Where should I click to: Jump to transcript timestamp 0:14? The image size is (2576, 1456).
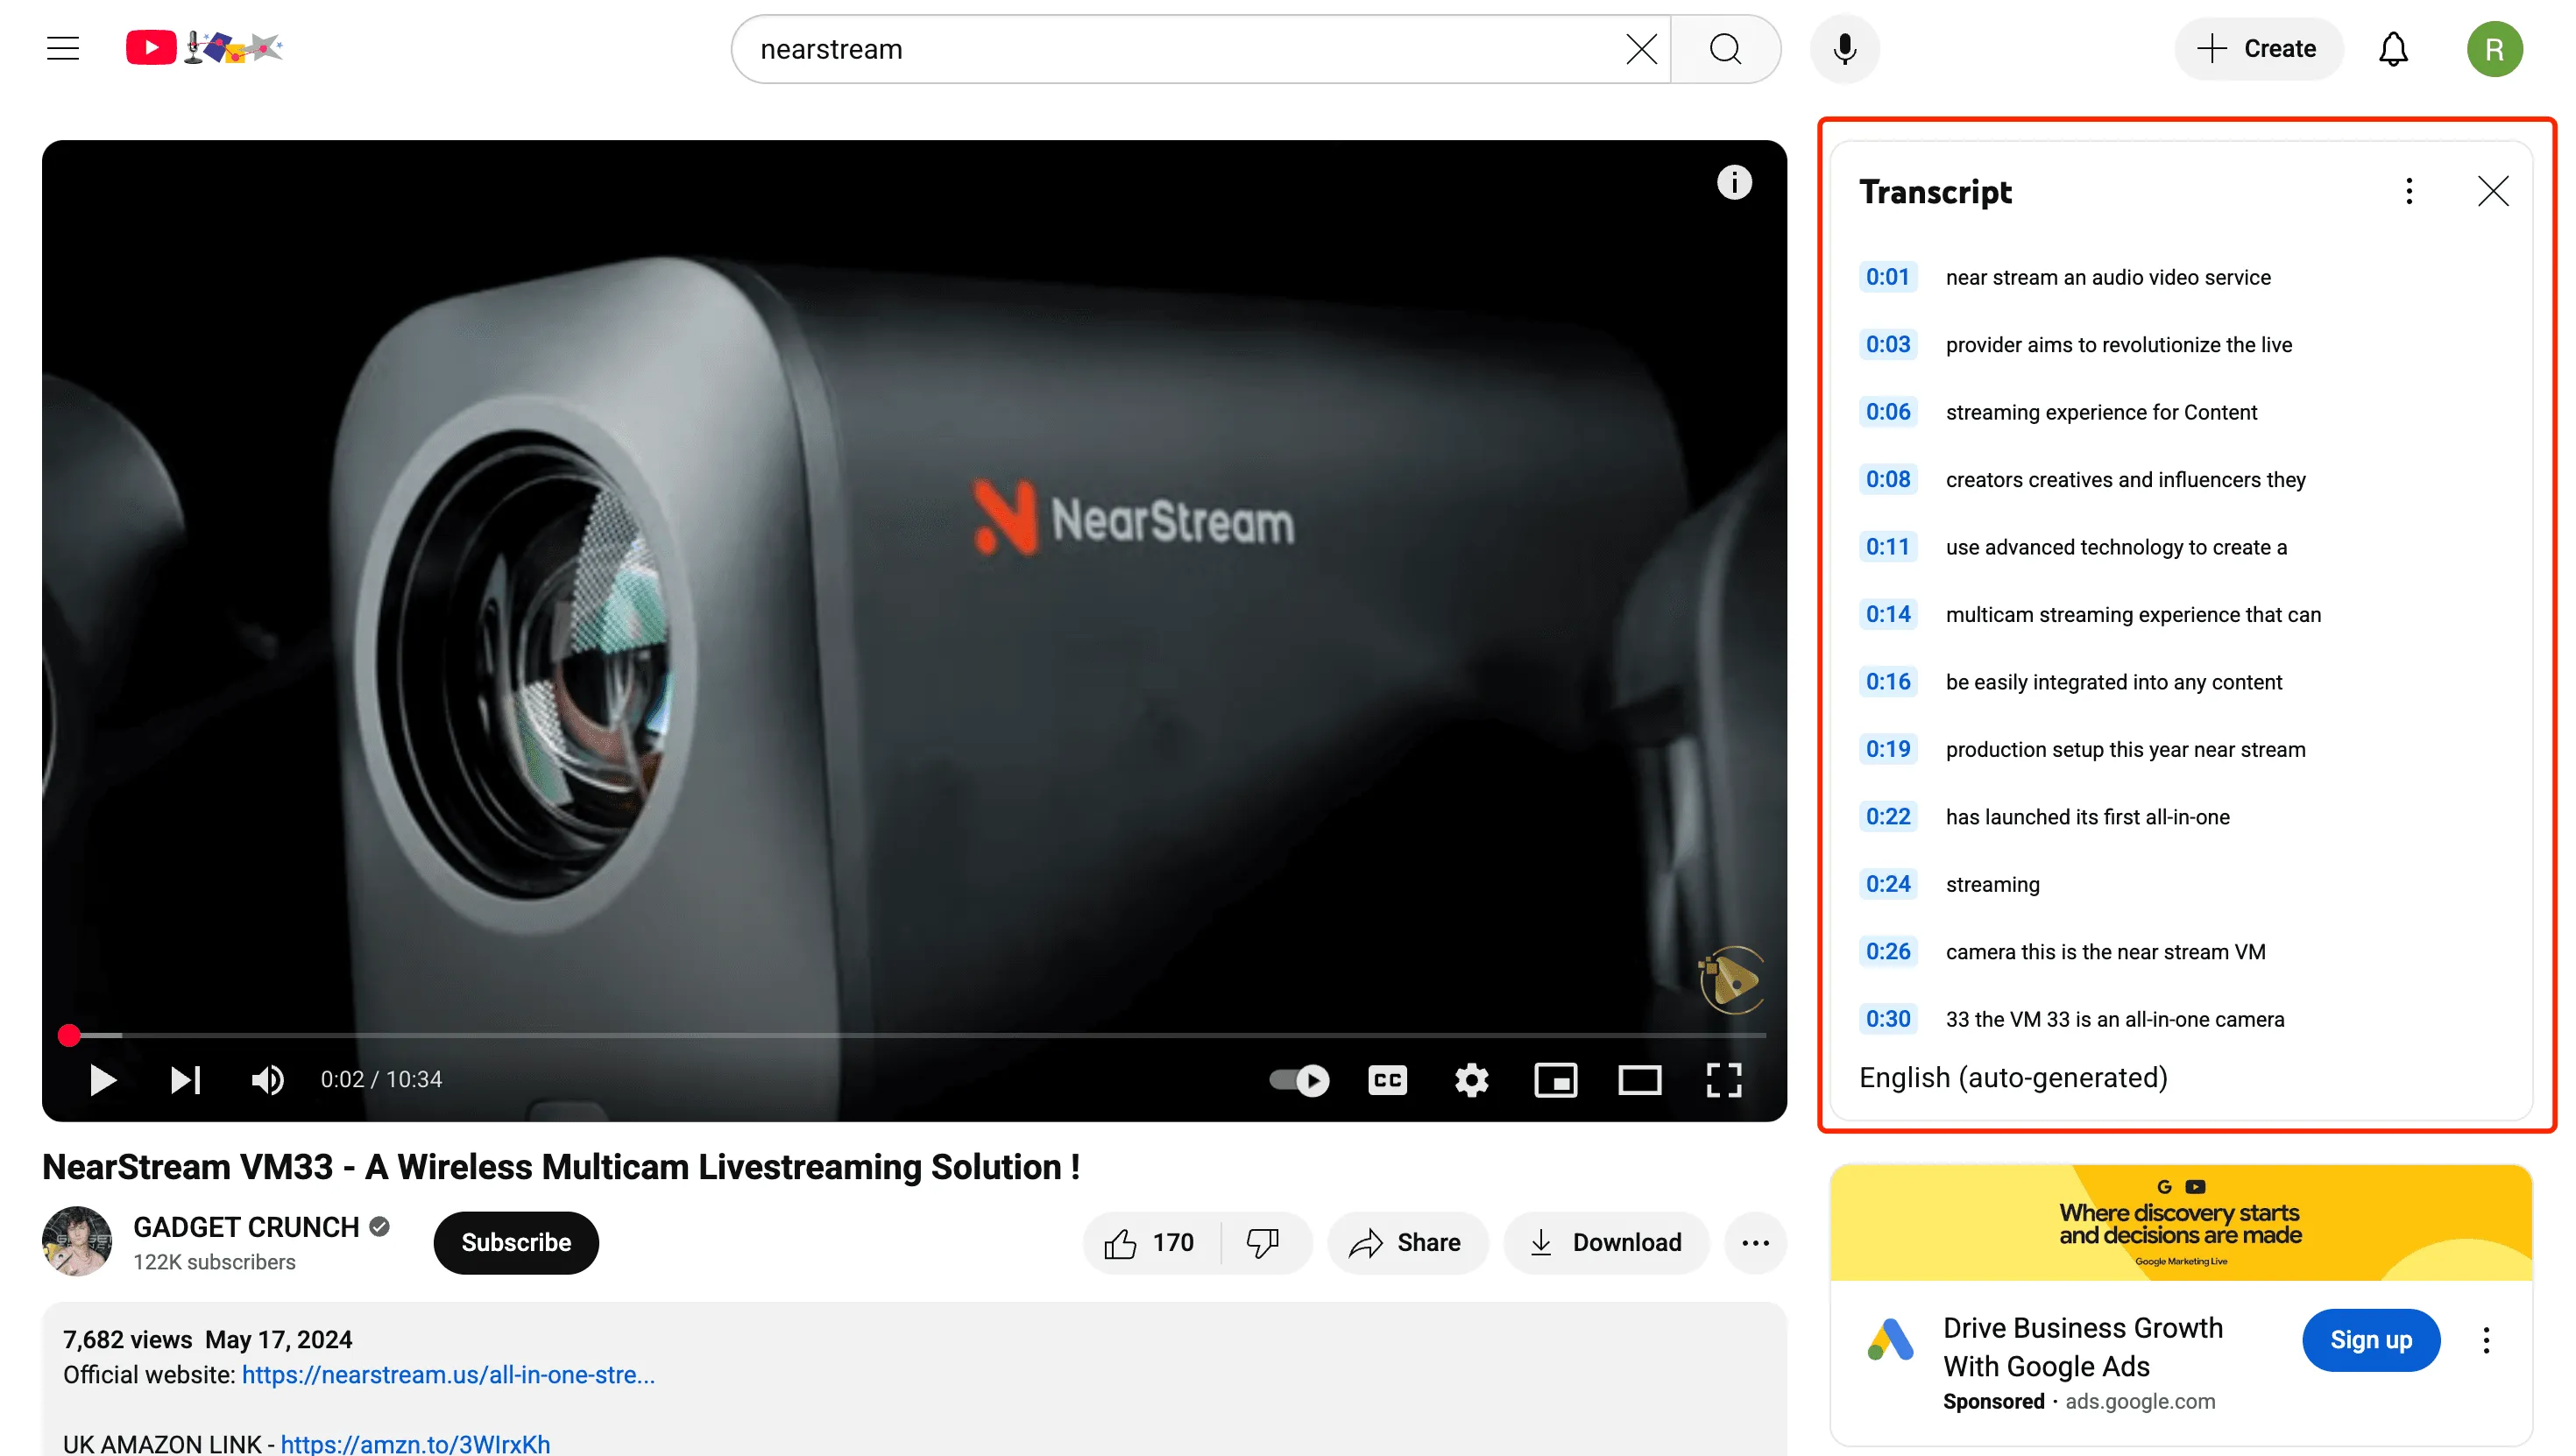point(1887,614)
